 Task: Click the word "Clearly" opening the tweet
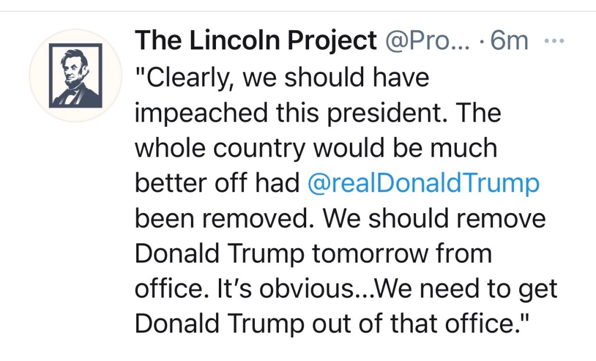pos(185,77)
